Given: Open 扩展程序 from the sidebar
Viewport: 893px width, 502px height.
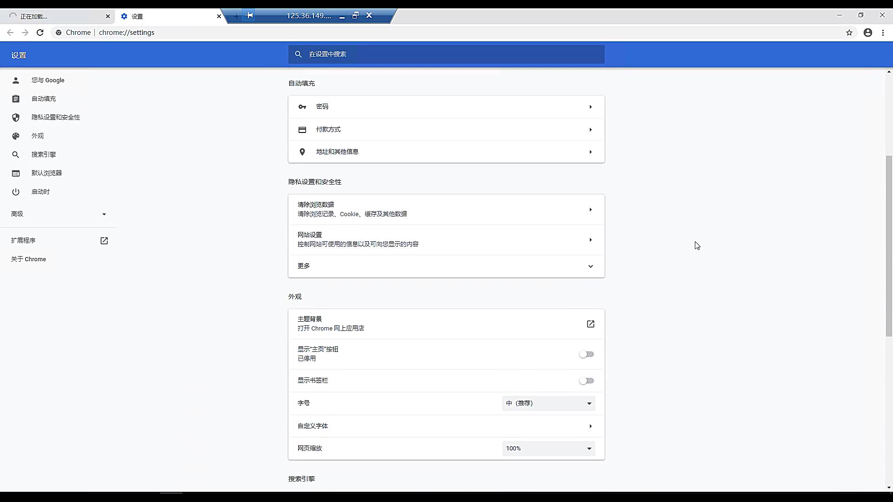Looking at the screenshot, I should 24,240.
